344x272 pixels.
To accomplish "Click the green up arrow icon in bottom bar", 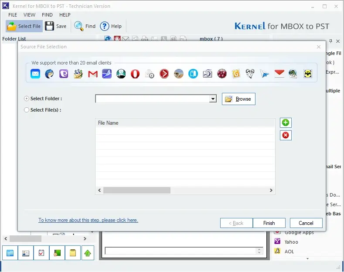I will pos(88,253).
